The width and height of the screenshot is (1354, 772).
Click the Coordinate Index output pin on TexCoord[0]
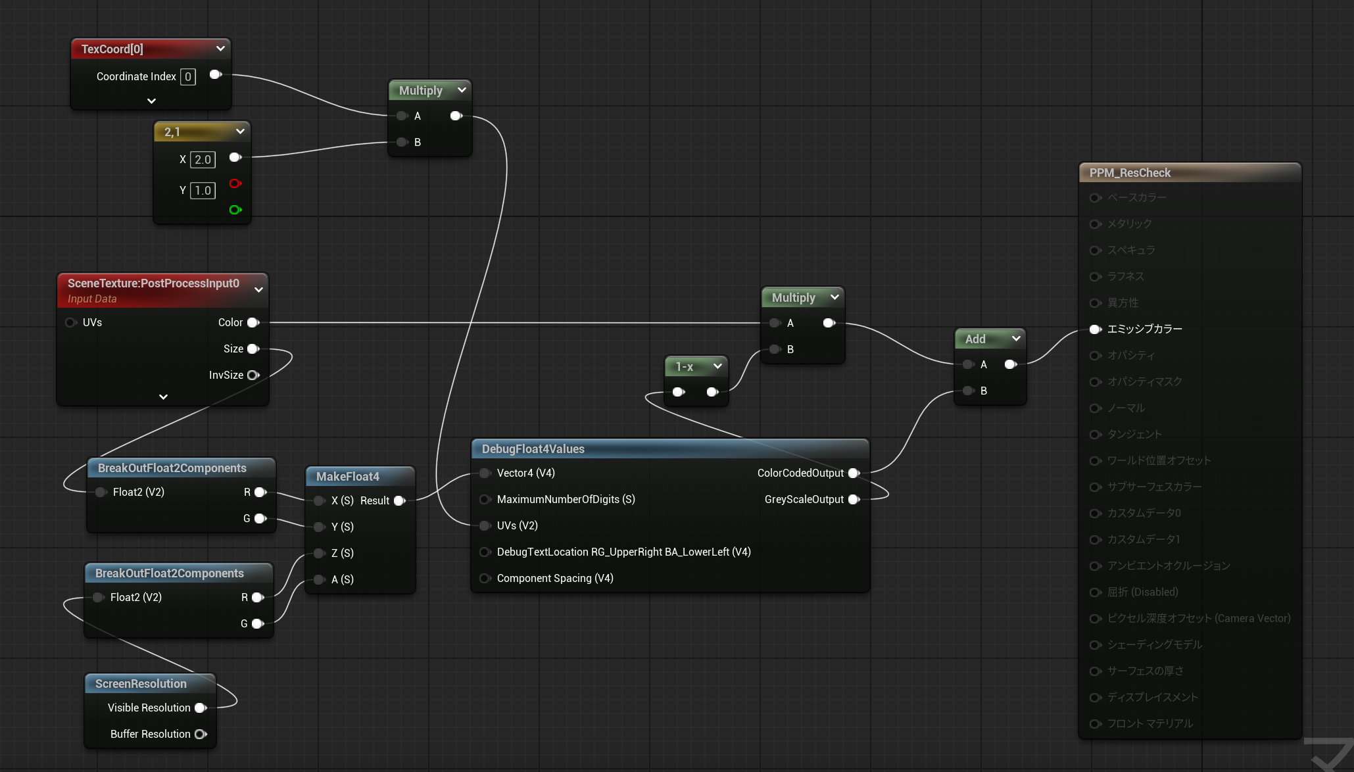pos(215,74)
